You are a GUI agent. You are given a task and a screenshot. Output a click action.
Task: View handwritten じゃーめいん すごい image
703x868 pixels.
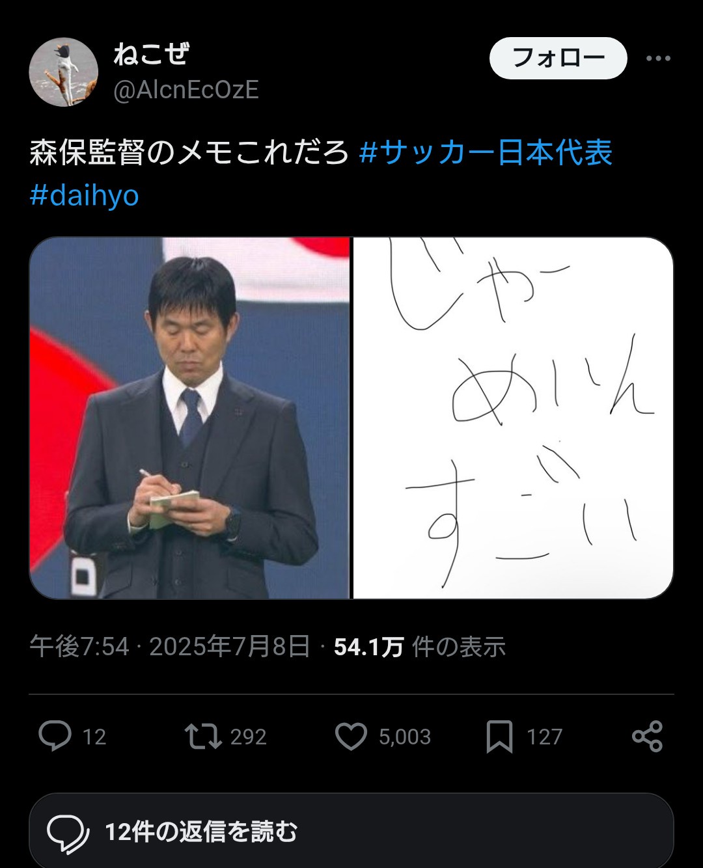tap(513, 418)
